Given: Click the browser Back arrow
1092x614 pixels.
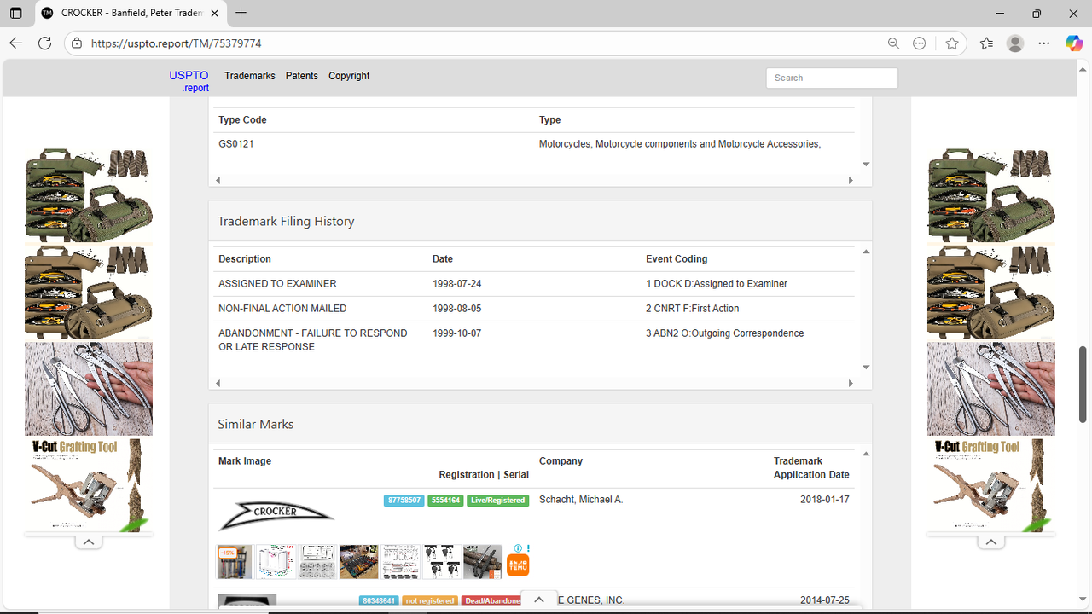Looking at the screenshot, I should point(15,43).
